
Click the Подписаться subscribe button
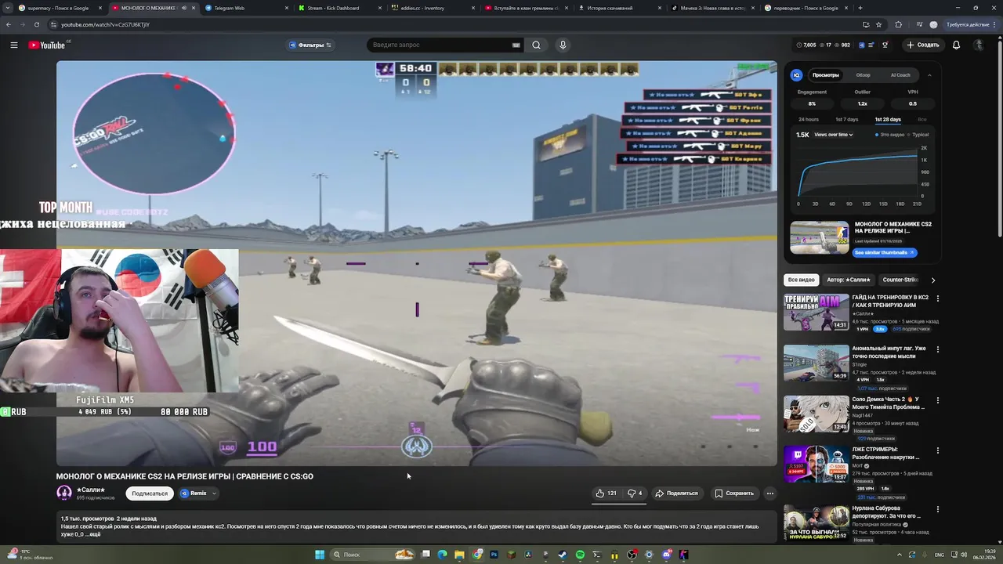[x=150, y=493]
